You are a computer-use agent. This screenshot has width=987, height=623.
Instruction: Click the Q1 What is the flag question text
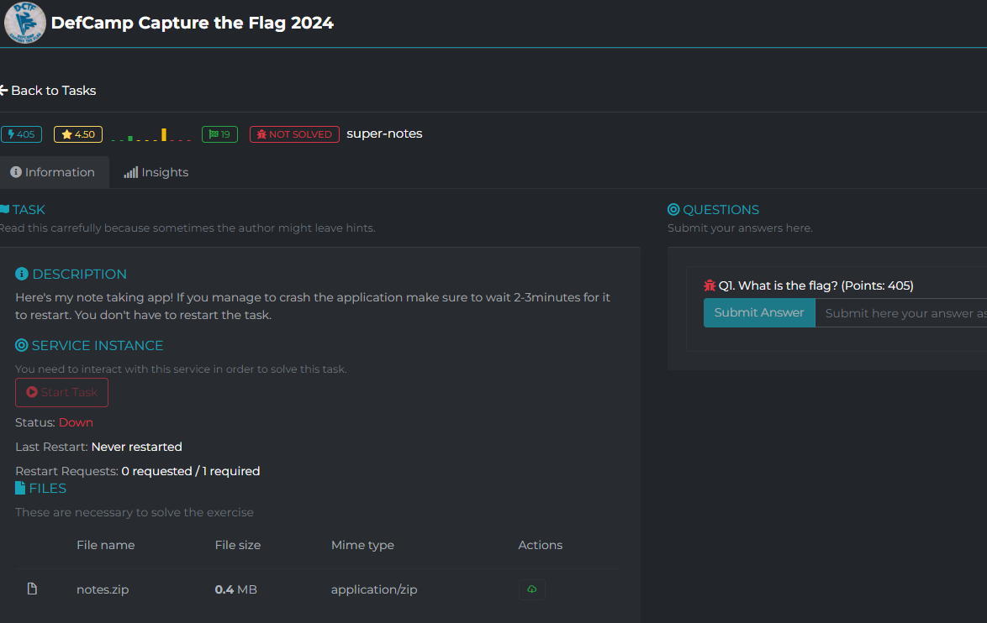click(x=815, y=285)
